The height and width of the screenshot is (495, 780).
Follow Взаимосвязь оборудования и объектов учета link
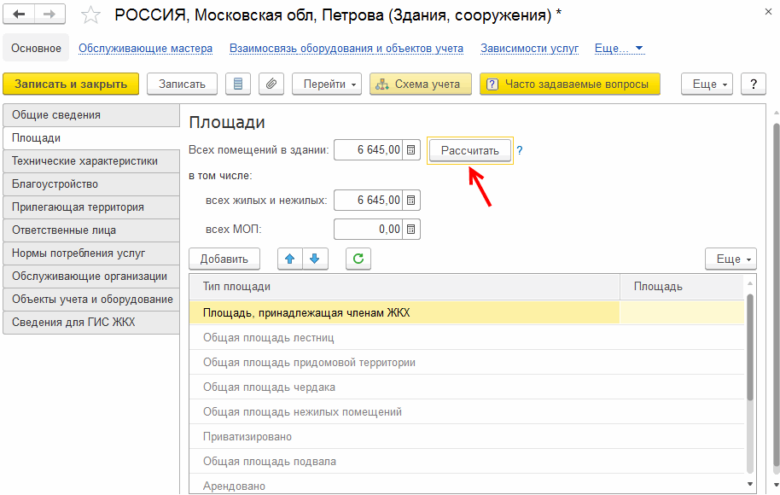(346, 49)
